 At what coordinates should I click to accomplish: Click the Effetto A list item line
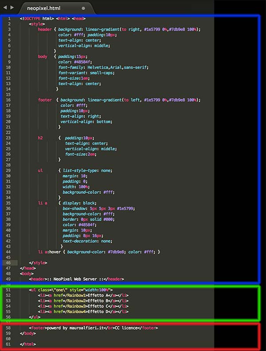tap(83, 295)
